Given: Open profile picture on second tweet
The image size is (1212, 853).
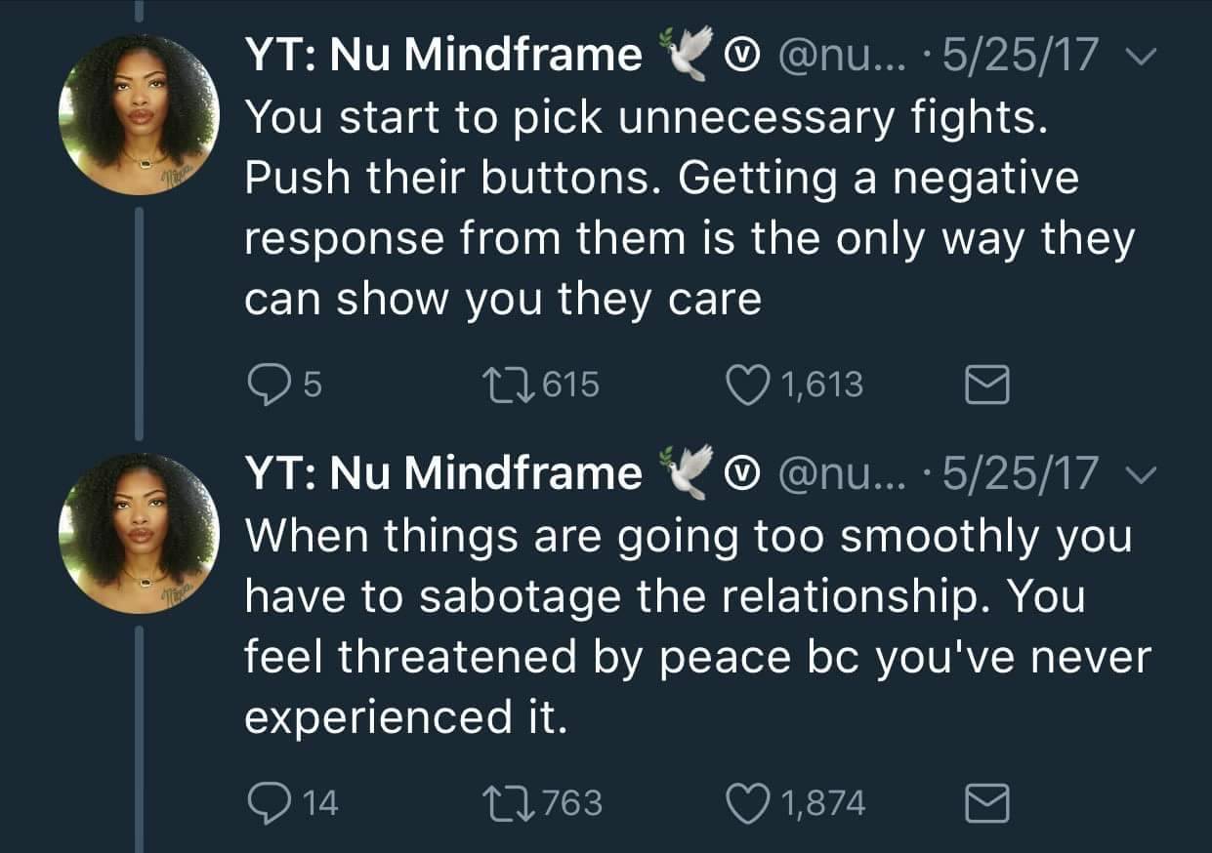Looking at the screenshot, I should [x=138, y=533].
